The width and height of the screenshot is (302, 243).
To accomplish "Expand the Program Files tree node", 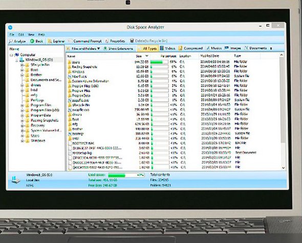I will (x=22, y=105).
